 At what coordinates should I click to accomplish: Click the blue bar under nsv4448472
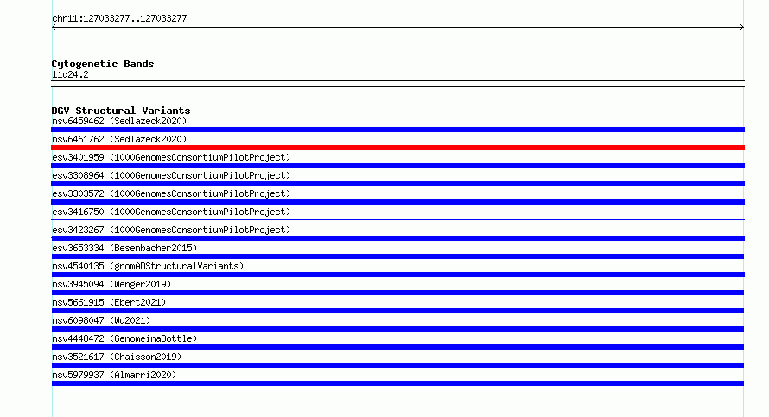(397, 347)
